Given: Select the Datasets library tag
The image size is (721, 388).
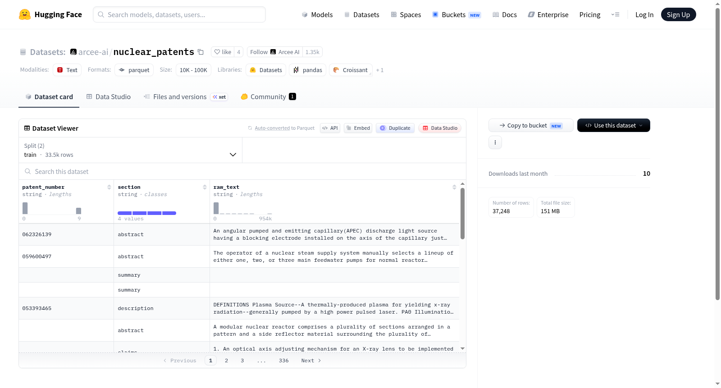Looking at the screenshot, I should (266, 70).
